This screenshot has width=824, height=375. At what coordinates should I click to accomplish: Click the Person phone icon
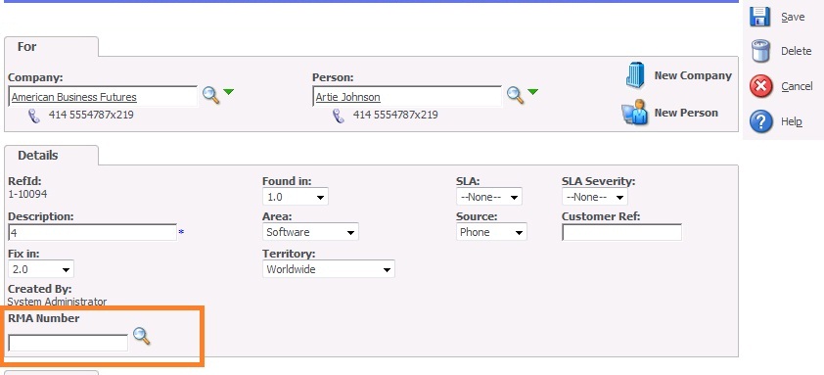pos(339,116)
